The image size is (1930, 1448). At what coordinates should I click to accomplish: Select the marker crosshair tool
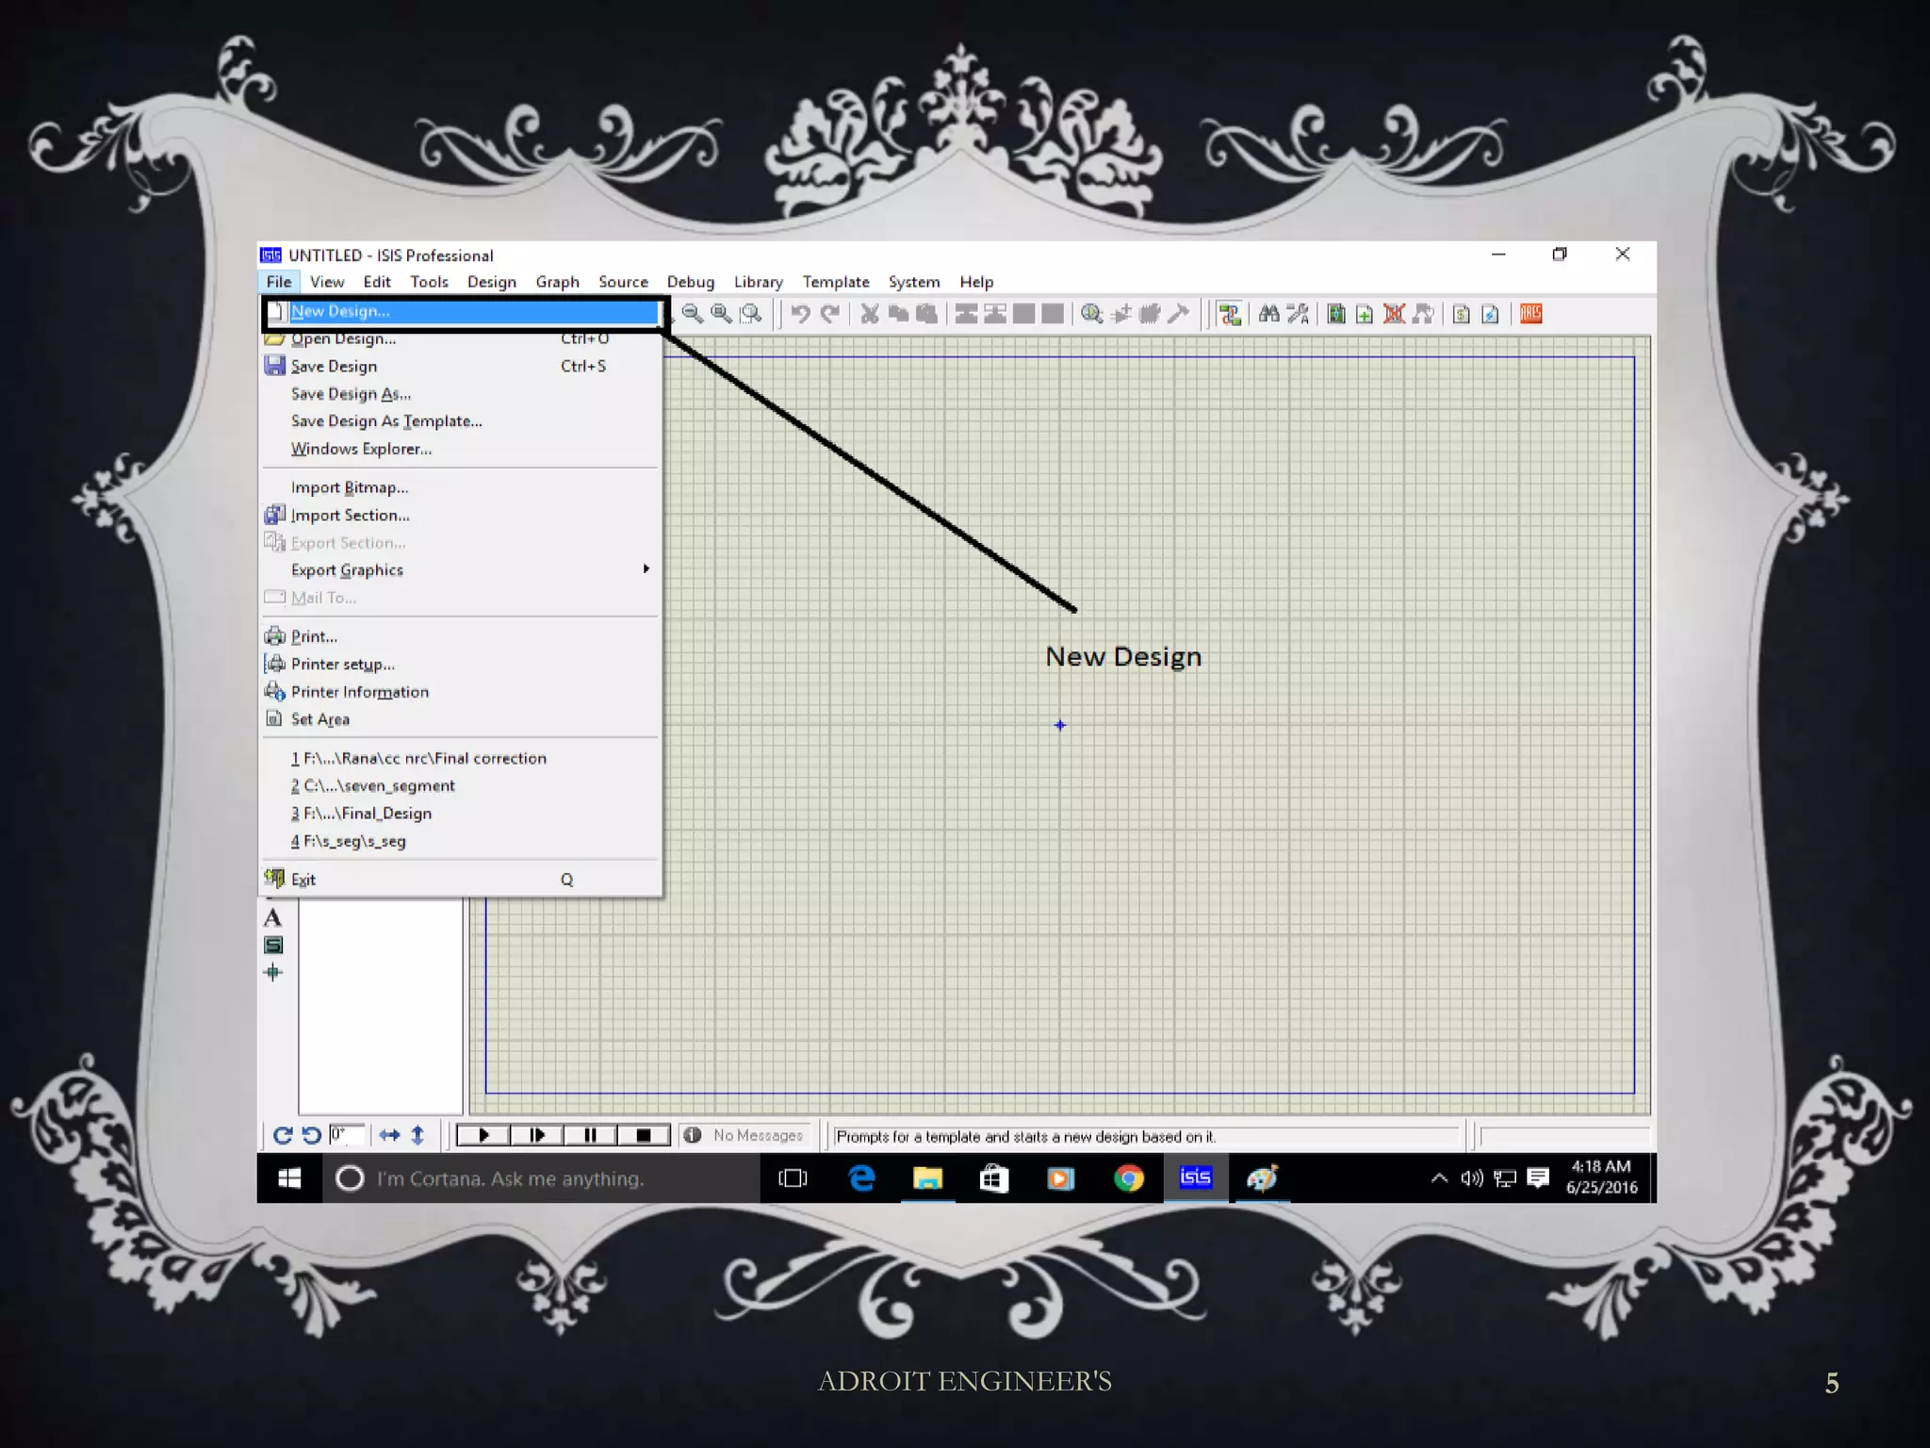[273, 972]
